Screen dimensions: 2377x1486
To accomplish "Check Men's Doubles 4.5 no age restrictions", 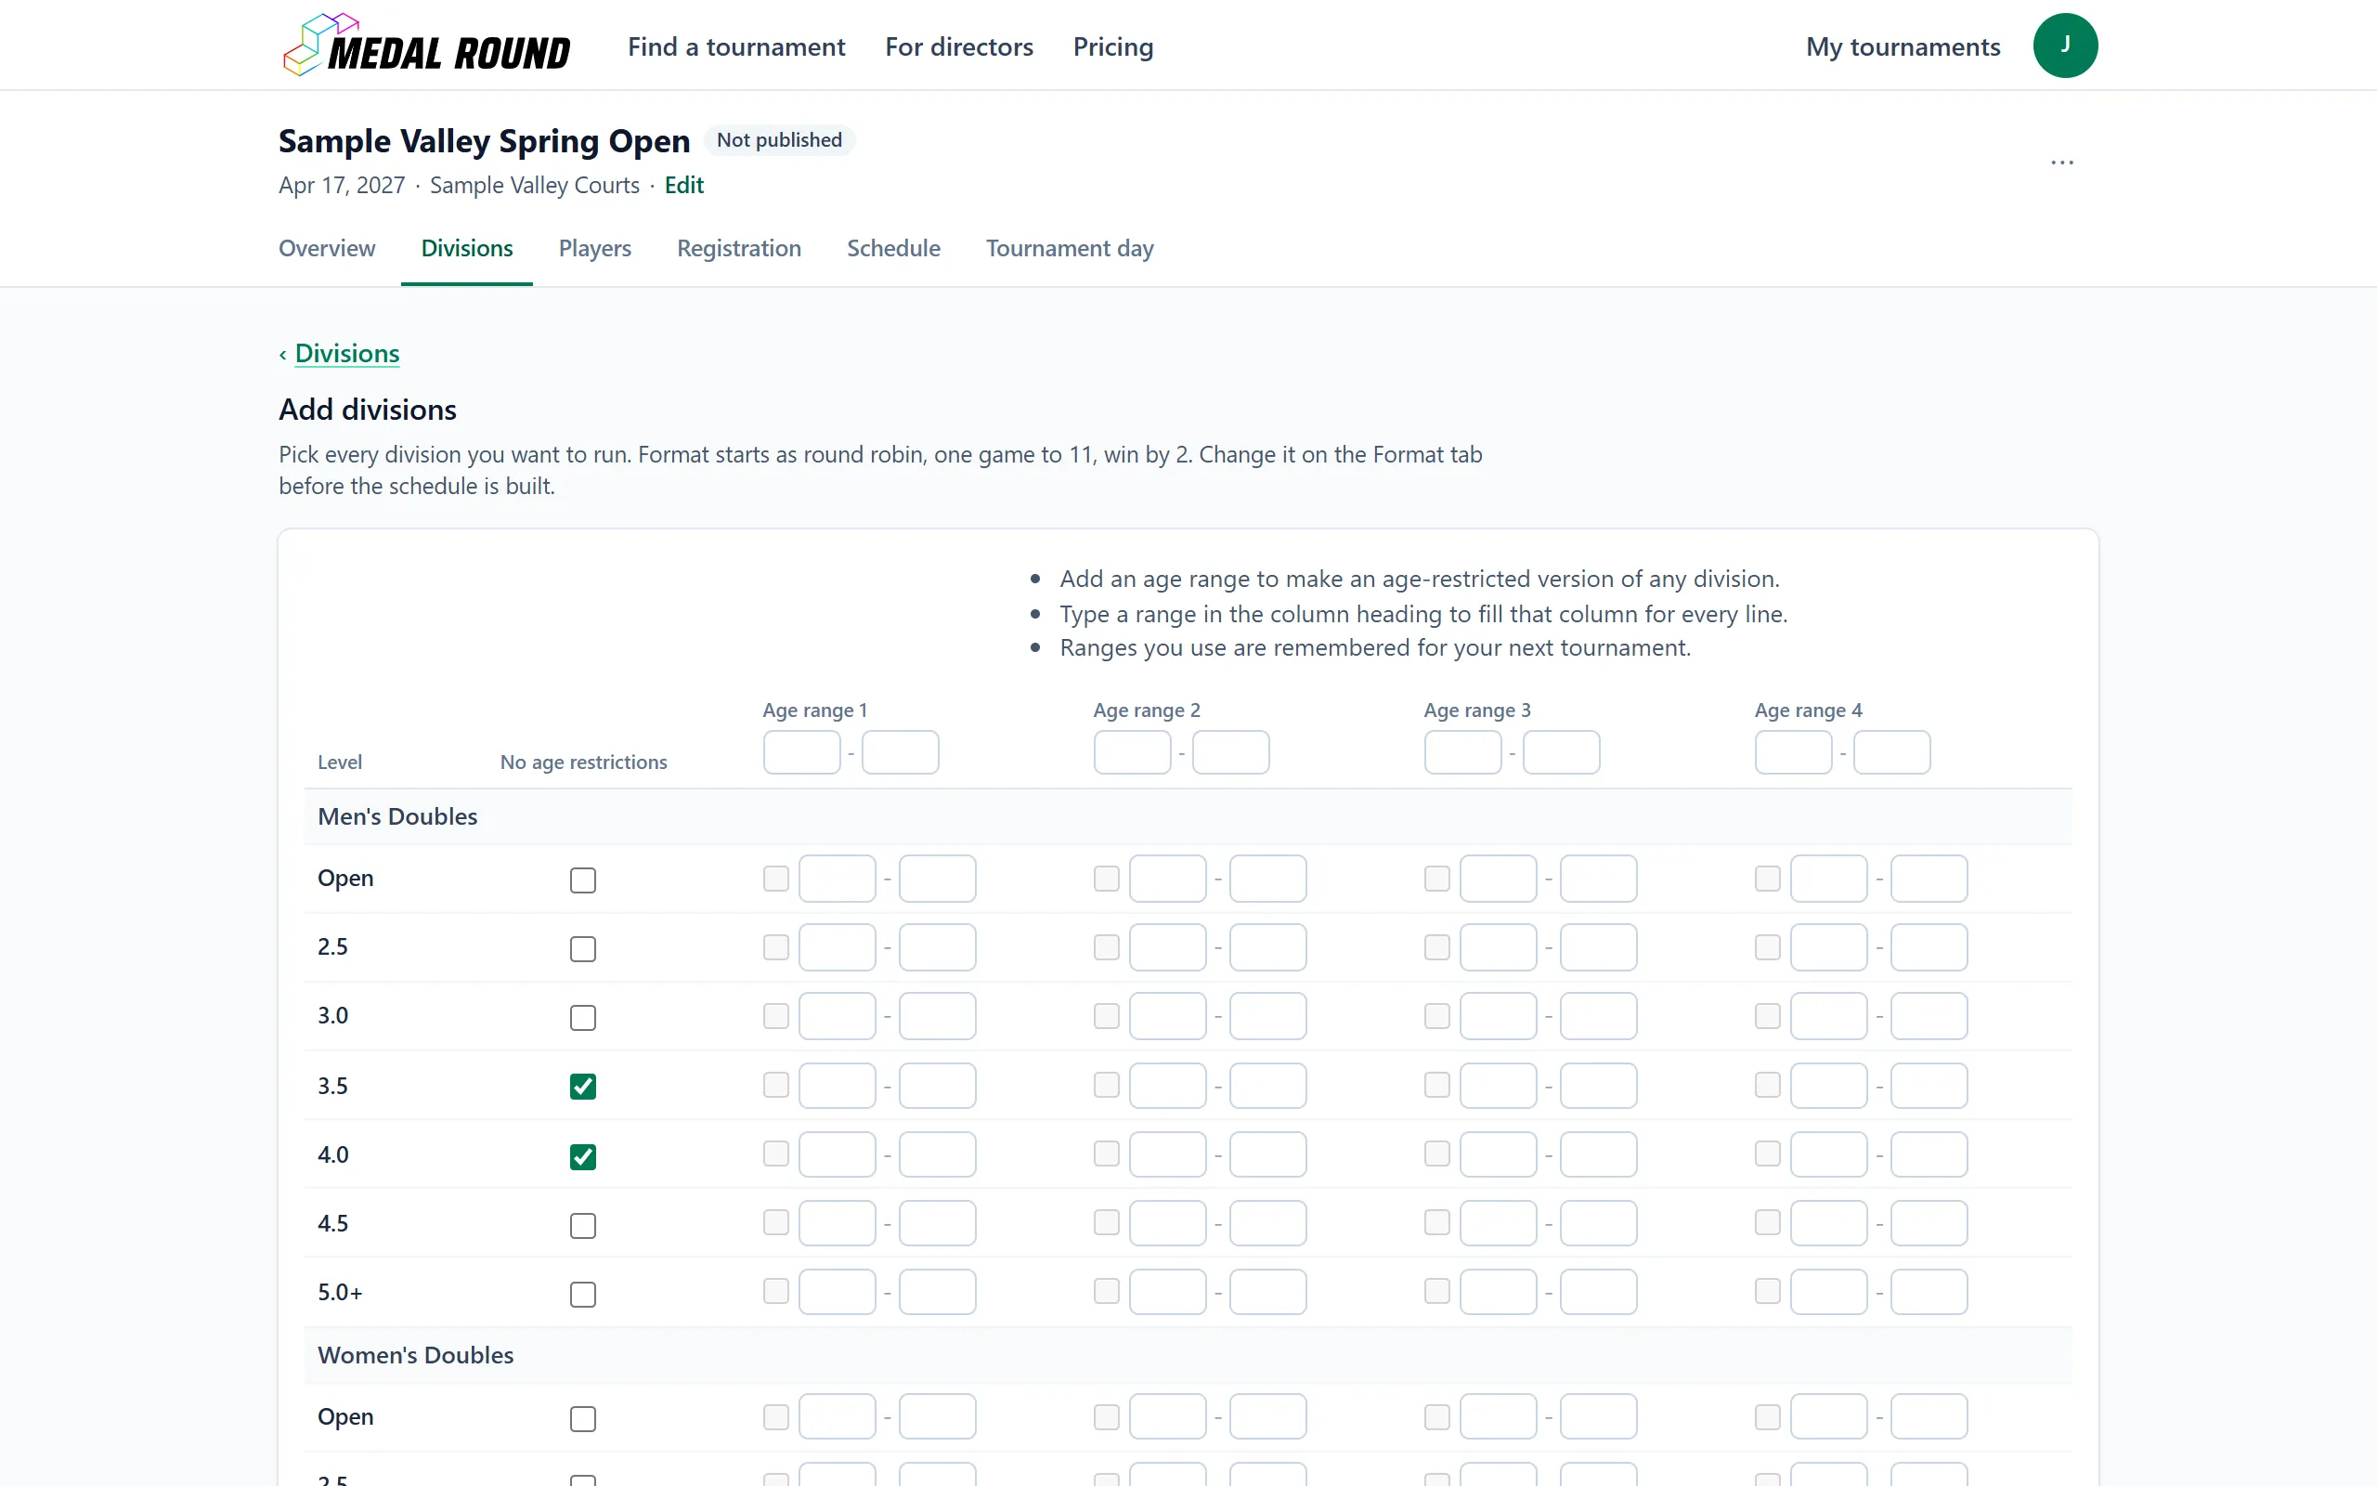I will pyautogui.click(x=582, y=1226).
